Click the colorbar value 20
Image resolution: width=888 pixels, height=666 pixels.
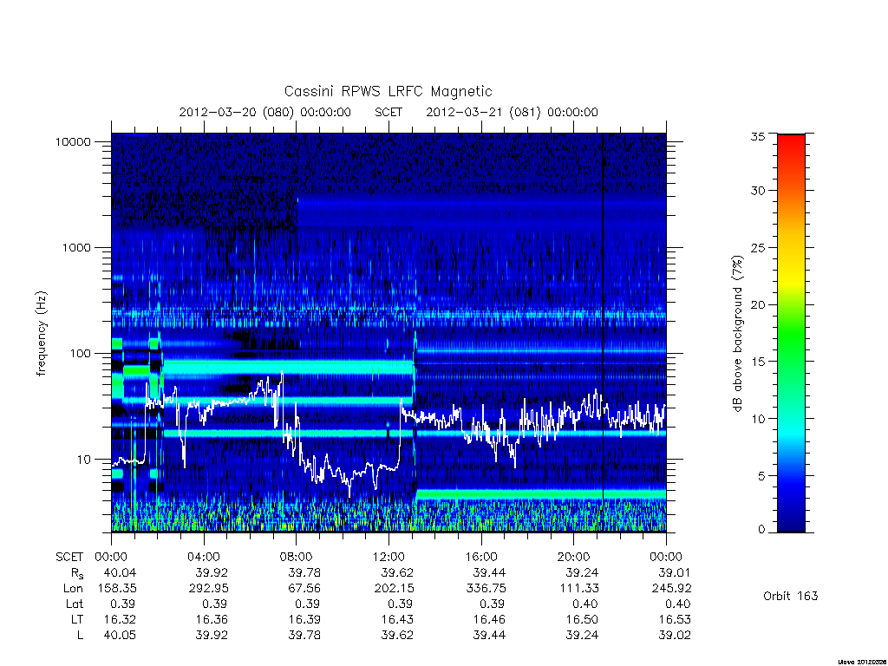click(757, 304)
